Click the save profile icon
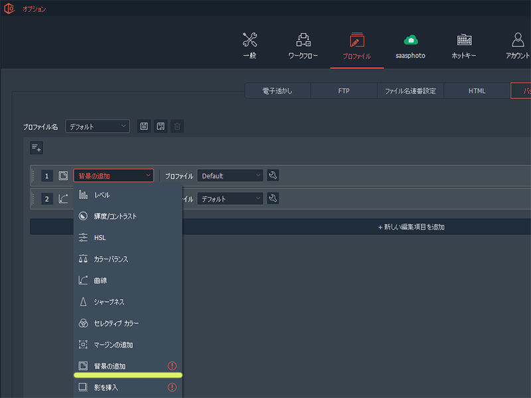531x398 pixels. coord(143,126)
